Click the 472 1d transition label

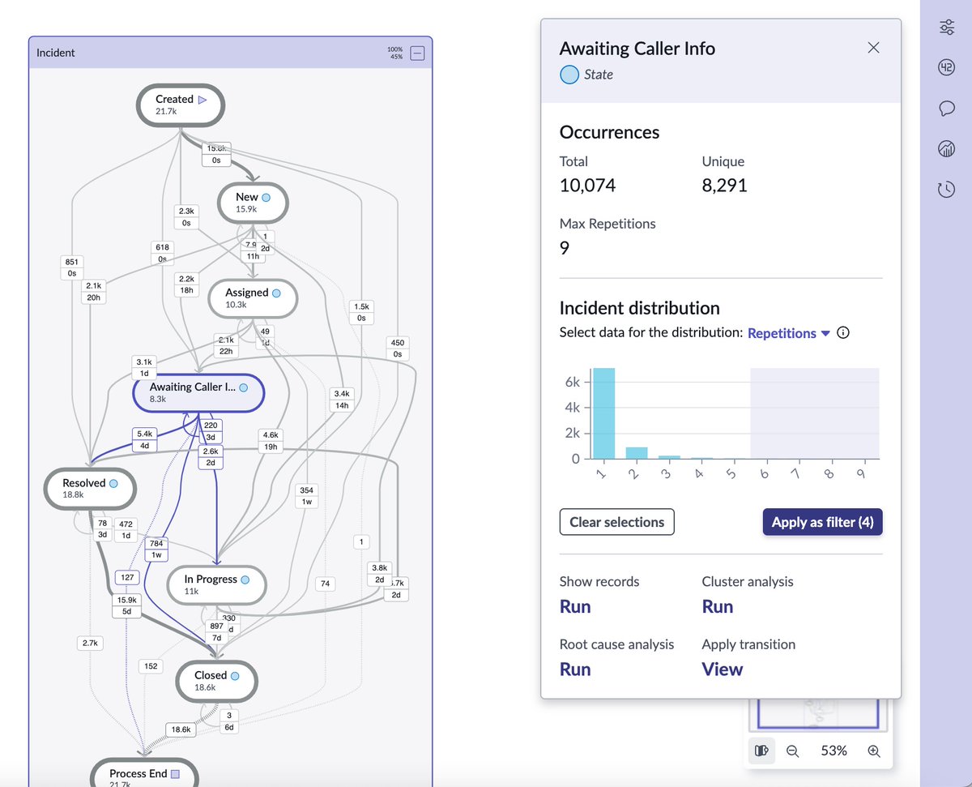click(x=126, y=529)
